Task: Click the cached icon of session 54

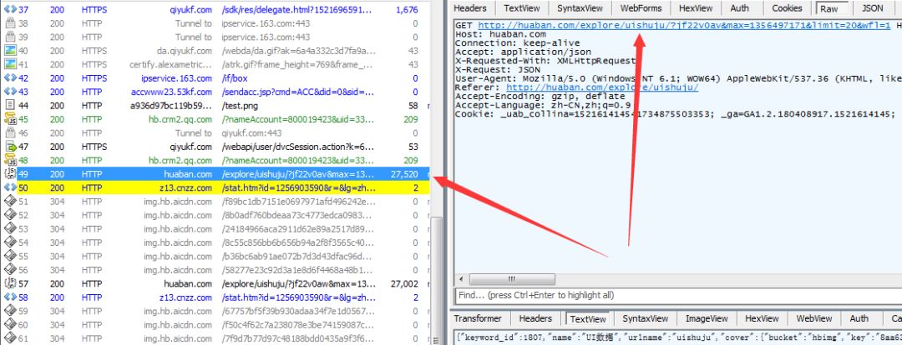Action: [x=10, y=242]
